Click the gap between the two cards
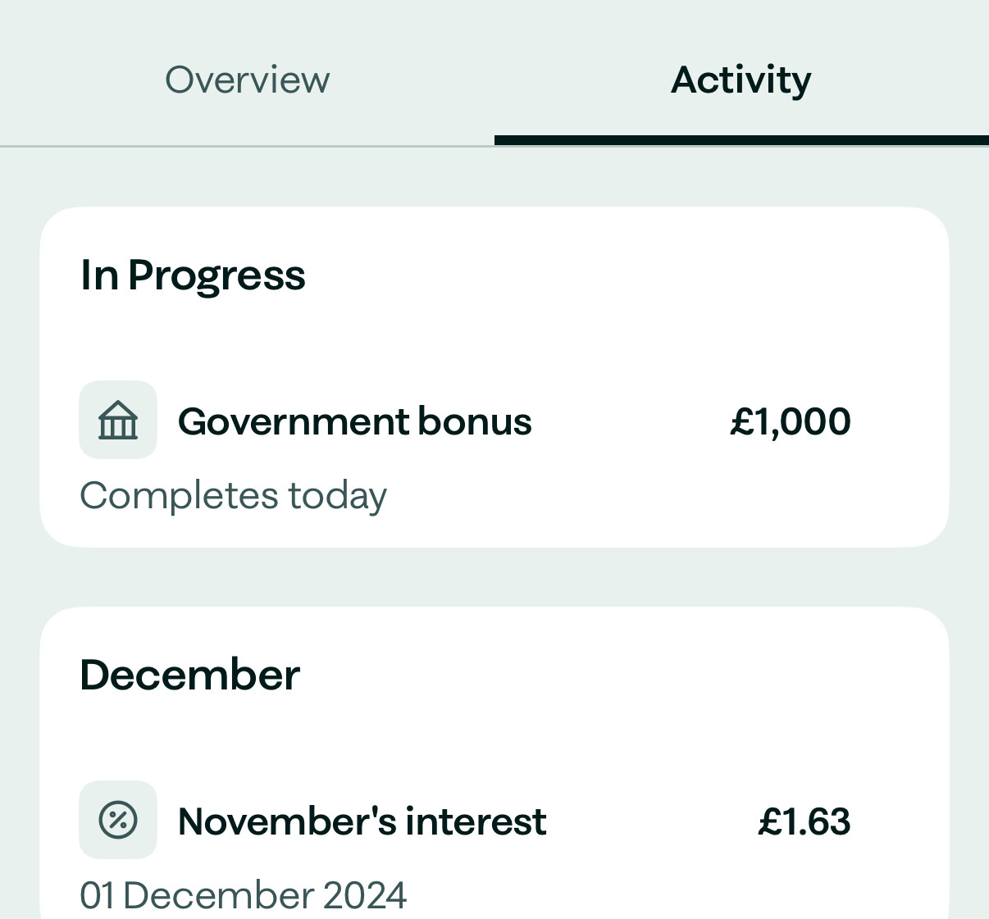Viewport: 989px width, 919px height. tap(494, 576)
